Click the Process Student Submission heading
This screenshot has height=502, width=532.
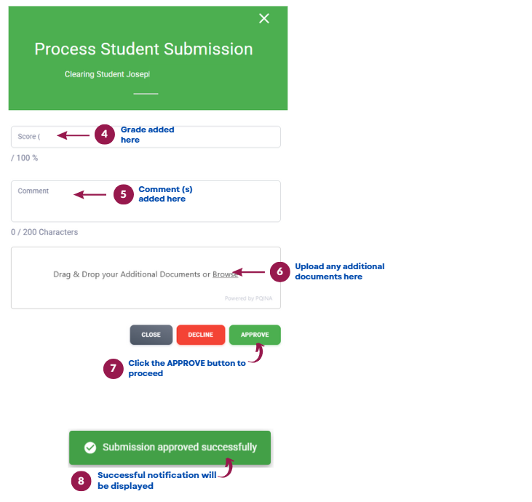tap(143, 49)
